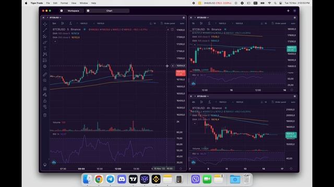Open panel settings icon of 1h chart header
Screen dimensions: 334x187
295,18
